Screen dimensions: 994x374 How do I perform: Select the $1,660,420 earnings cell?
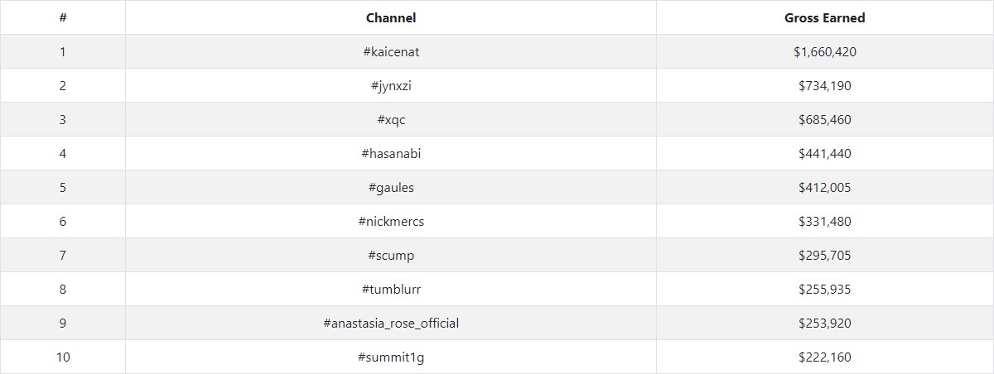(824, 52)
